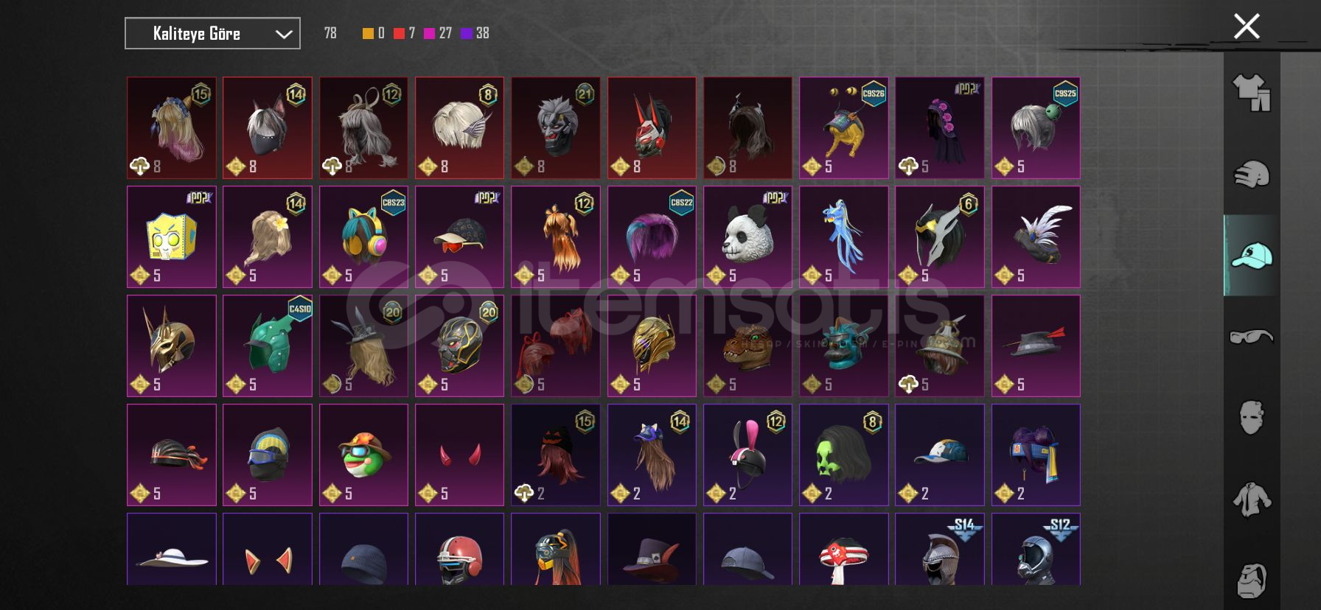Select the helmet category icon
1321x610 pixels.
[1252, 175]
